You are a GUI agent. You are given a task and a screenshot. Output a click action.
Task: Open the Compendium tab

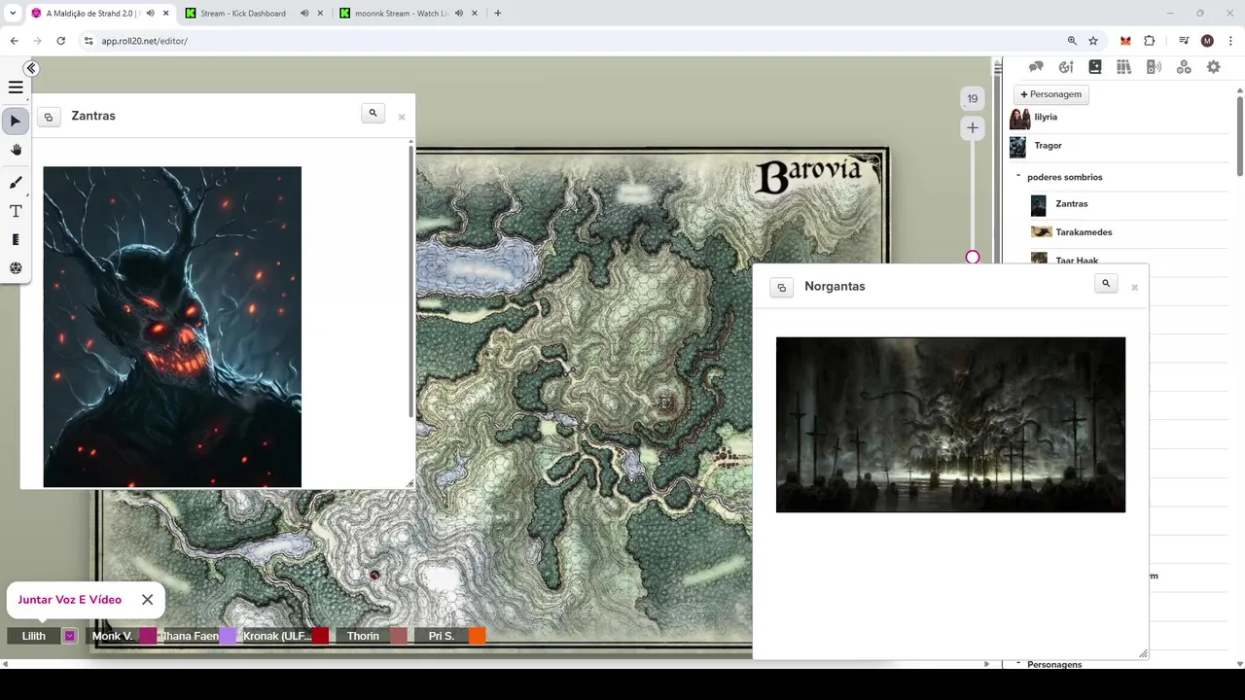1124,67
